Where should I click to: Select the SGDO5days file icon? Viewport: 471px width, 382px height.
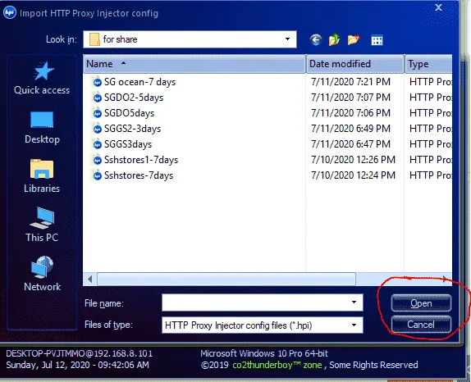coord(97,113)
